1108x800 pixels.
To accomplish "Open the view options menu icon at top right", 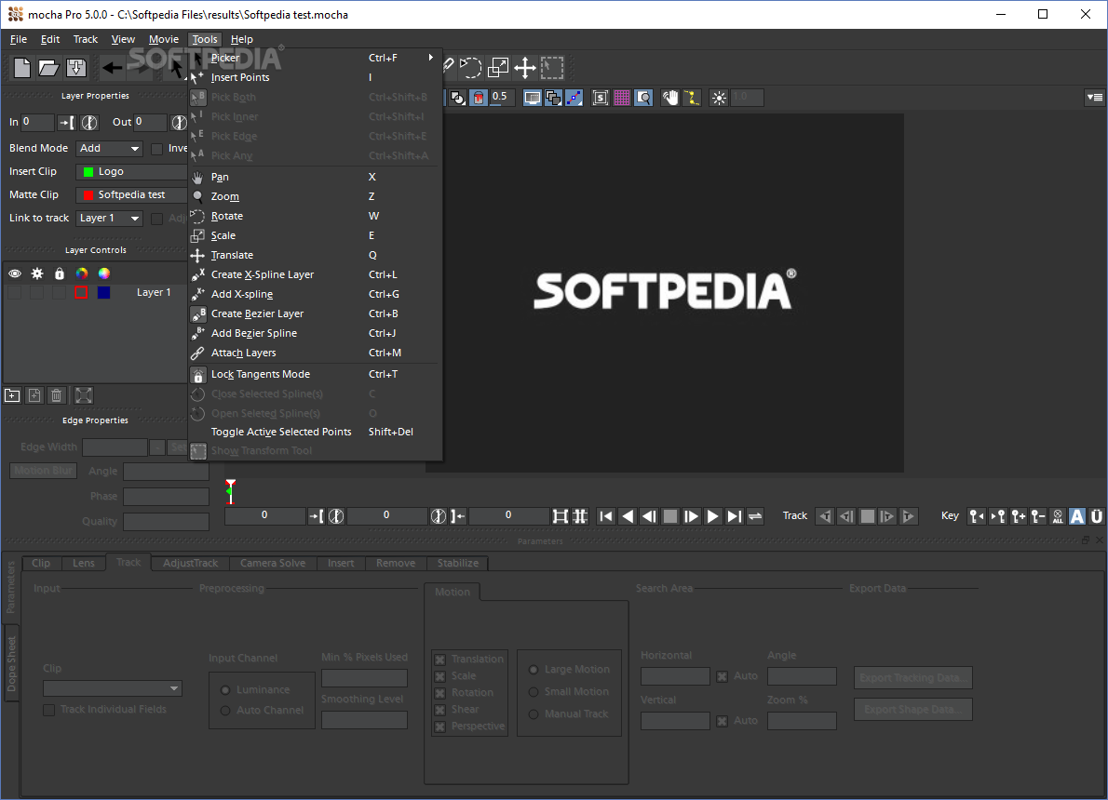I will (x=1095, y=98).
